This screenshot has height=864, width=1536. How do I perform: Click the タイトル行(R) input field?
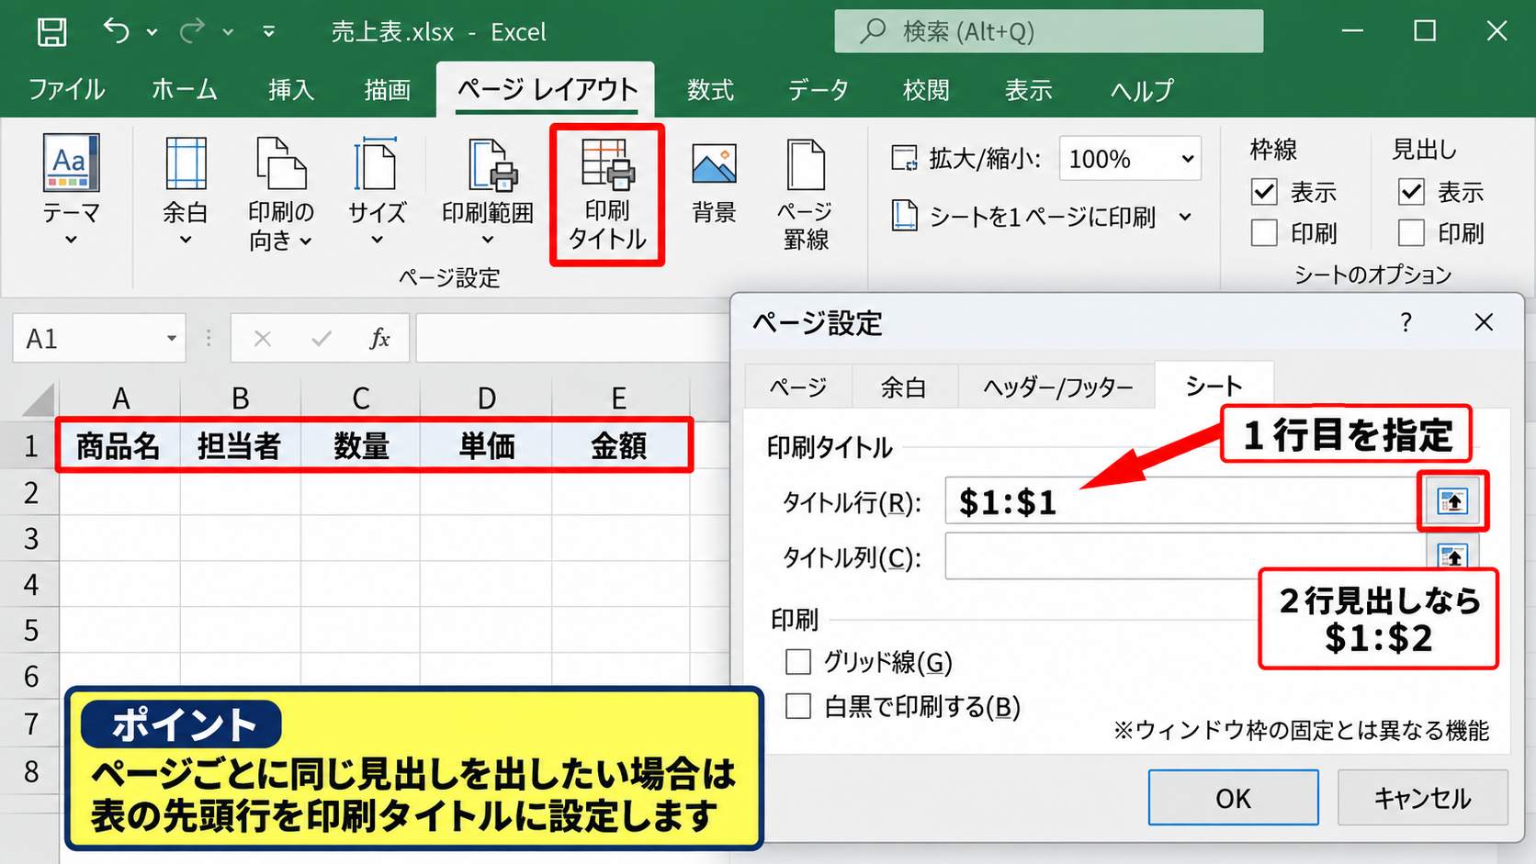[1184, 501]
